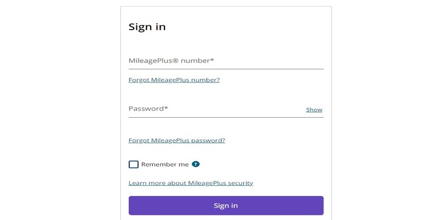Focus the MileagePlus number field

tap(226, 61)
